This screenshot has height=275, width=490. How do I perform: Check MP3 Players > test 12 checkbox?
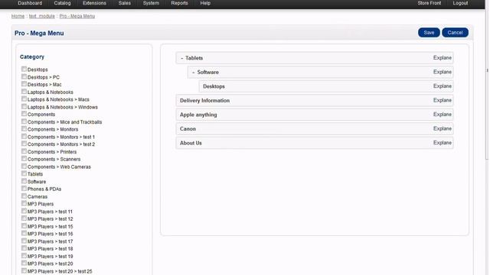tap(24, 218)
